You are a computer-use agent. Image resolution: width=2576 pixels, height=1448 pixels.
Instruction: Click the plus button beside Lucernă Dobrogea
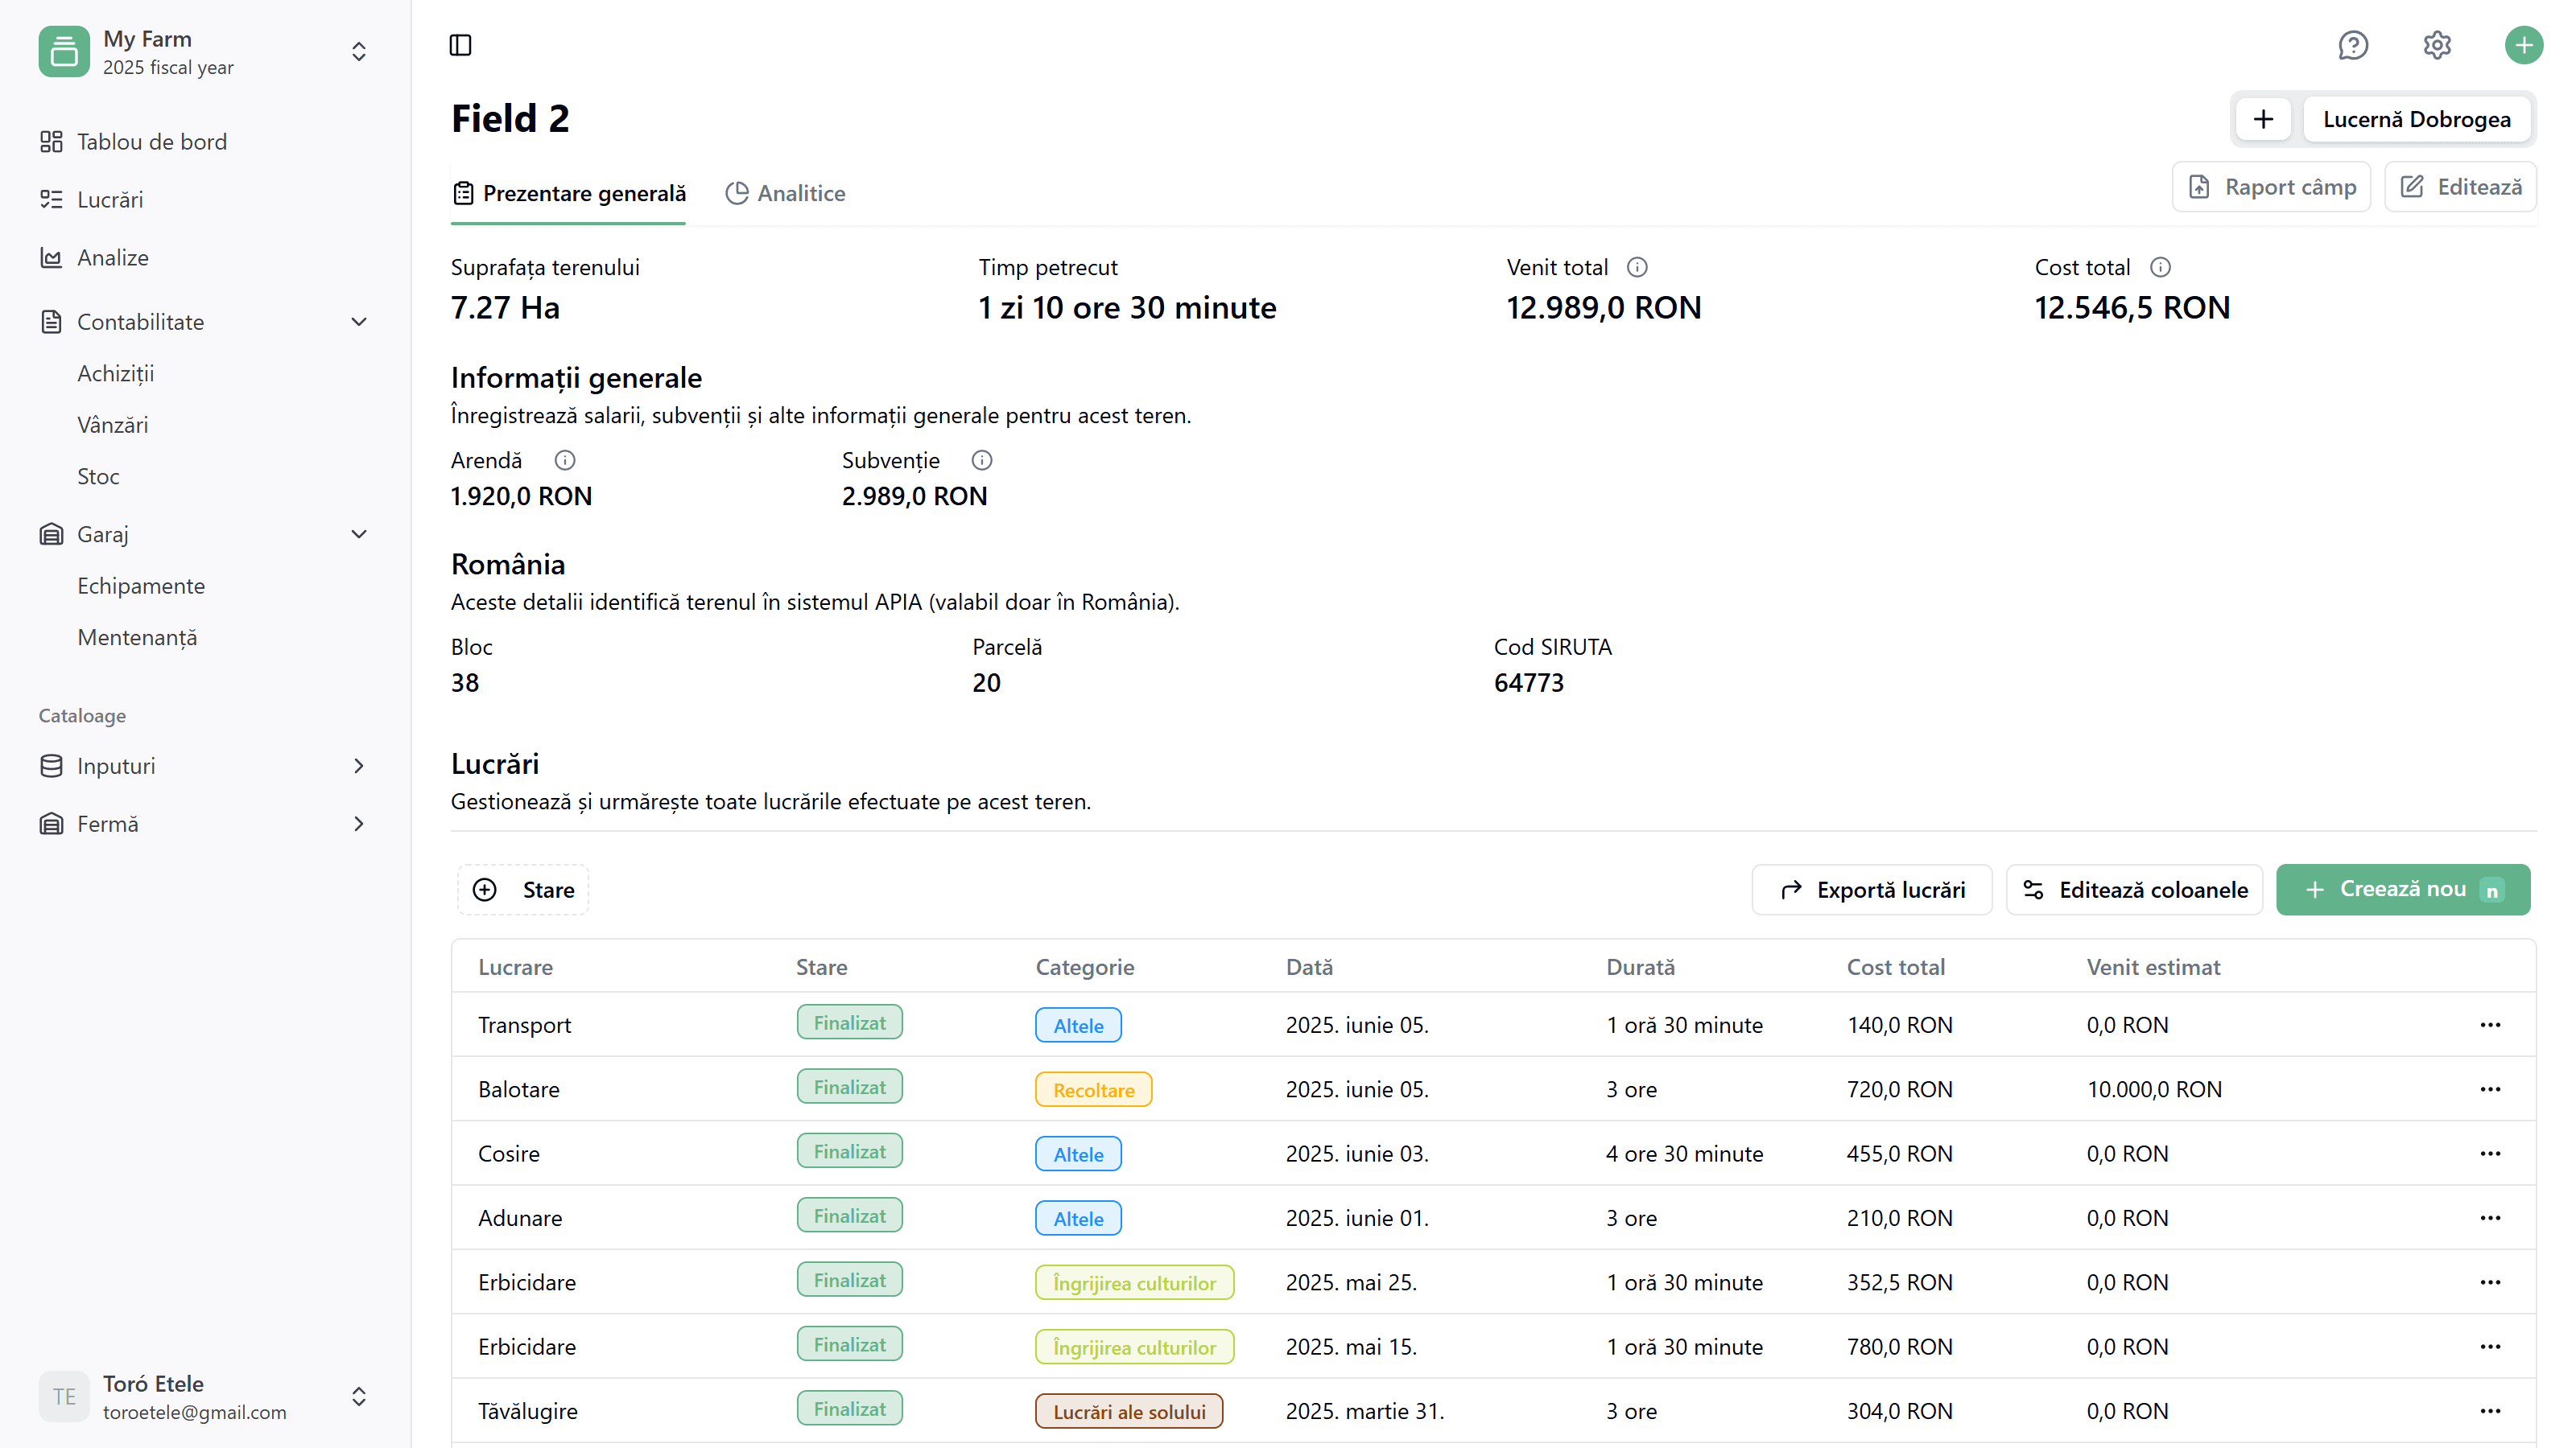(x=2263, y=119)
